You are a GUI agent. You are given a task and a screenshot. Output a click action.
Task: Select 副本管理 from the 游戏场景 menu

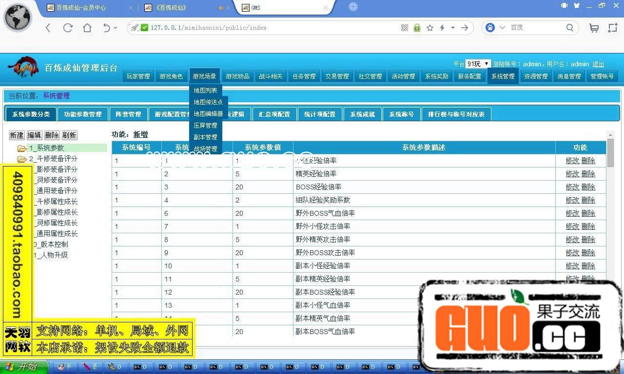pyautogui.click(x=205, y=137)
